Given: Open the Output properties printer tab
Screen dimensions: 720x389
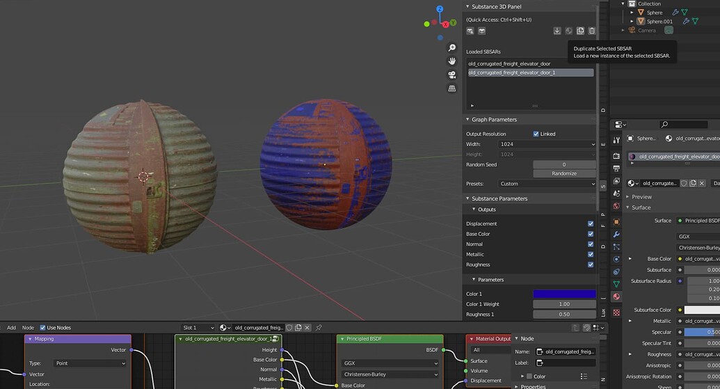Looking at the screenshot, I should [616, 168].
